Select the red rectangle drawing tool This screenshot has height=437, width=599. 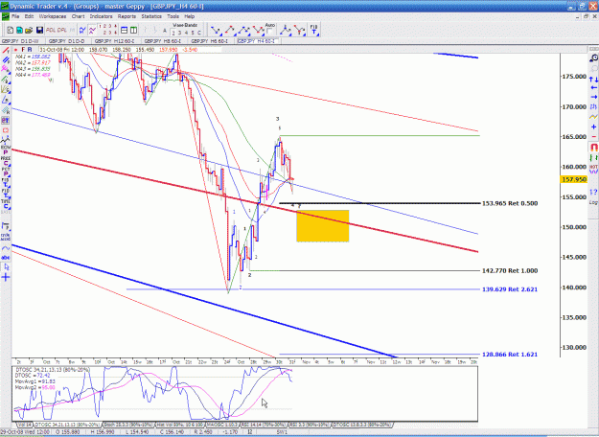point(6,130)
